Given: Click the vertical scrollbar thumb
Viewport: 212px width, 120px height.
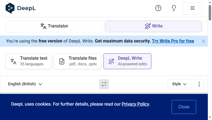Looking at the screenshot, I should [x=210, y=13].
